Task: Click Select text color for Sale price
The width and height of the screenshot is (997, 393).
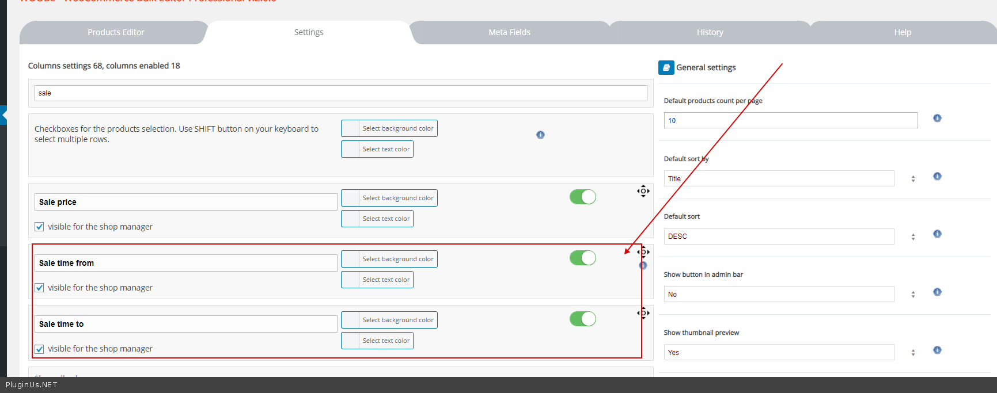Action: (386, 219)
